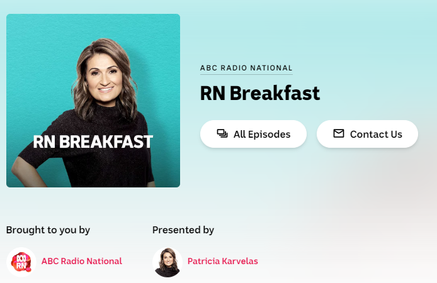The width and height of the screenshot is (437, 283).
Task: Click the ABC RN circular logo
Action: pyautogui.click(x=21, y=262)
